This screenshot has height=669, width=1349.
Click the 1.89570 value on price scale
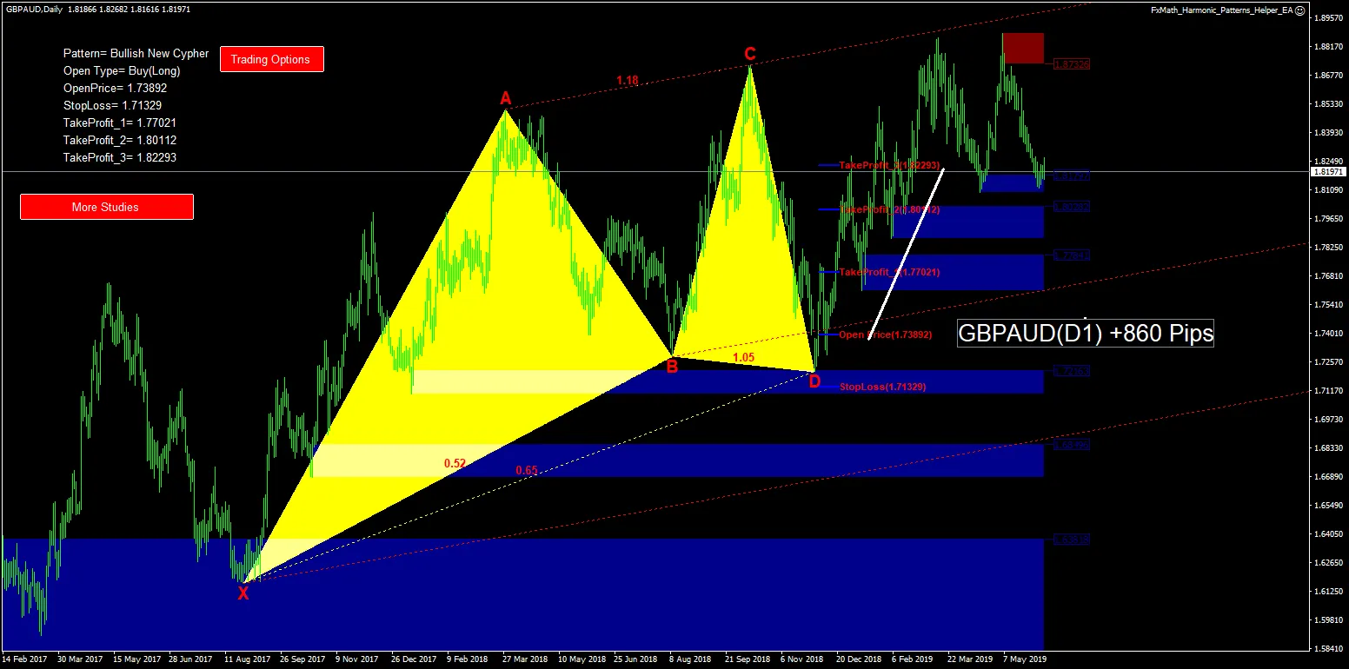tap(1331, 17)
